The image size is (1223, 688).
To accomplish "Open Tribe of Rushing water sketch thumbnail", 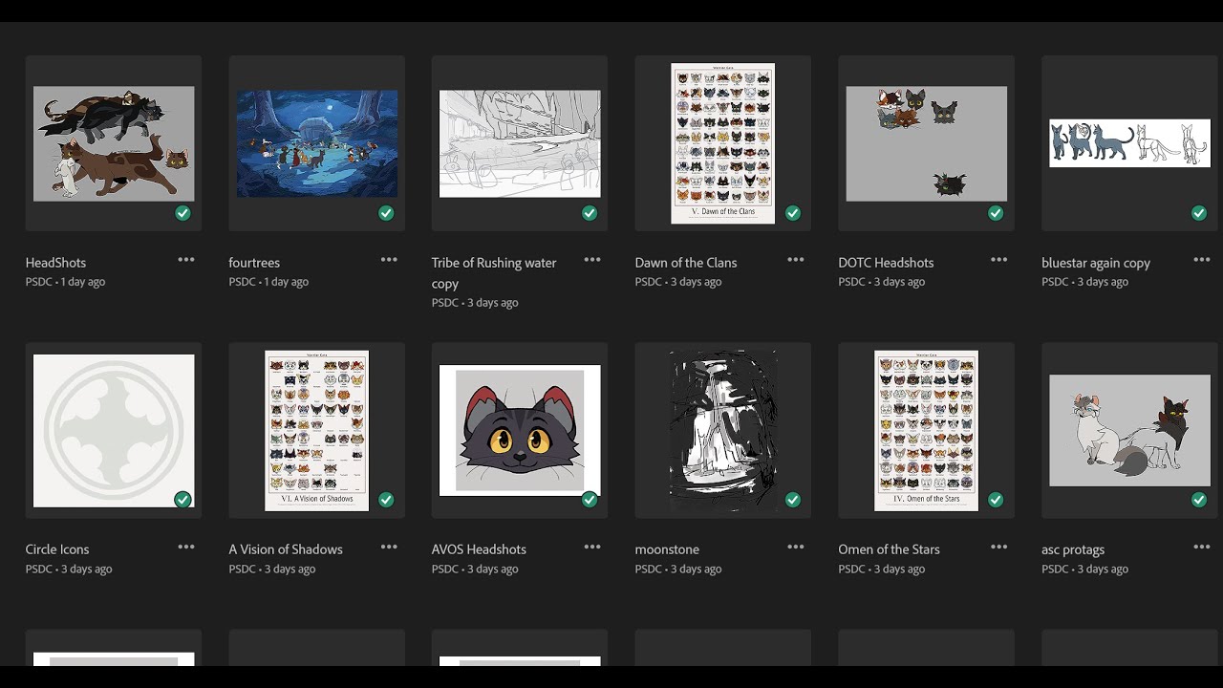I will (x=520, y=143).
